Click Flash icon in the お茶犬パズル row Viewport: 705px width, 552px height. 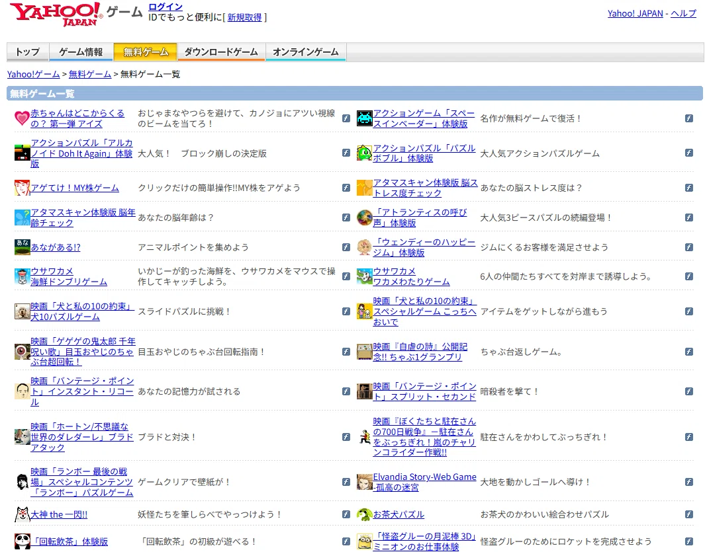click(x=689, y=514)
